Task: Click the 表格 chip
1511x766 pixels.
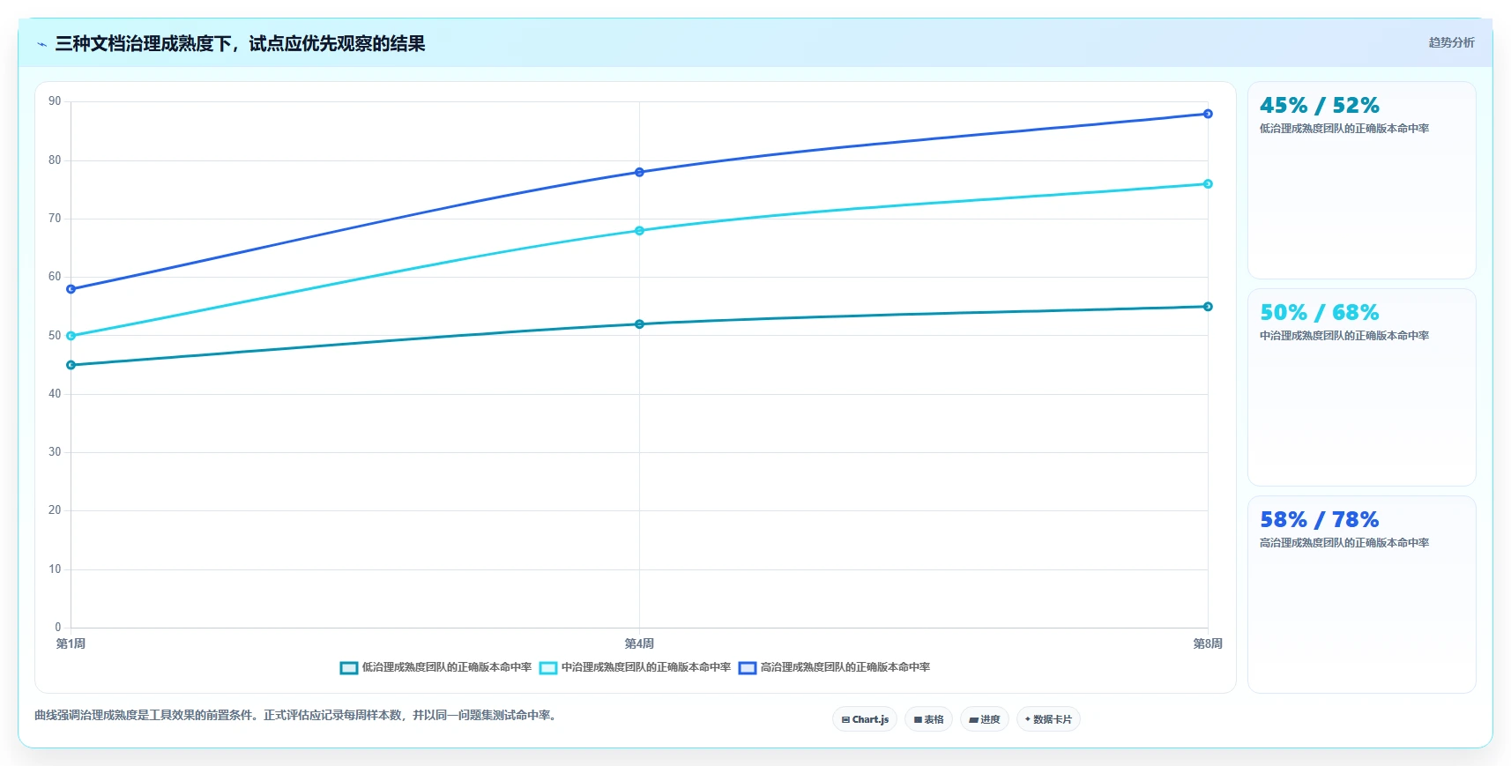Action: pyautogui.click(x=928, y=719)
